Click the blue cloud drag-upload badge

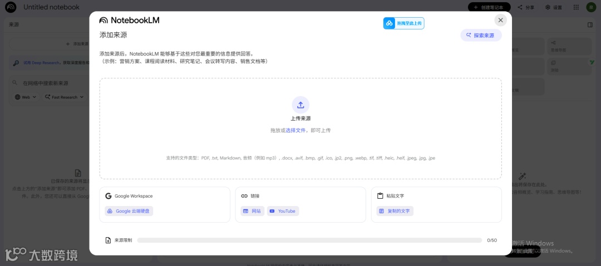(x=403, y=23)
